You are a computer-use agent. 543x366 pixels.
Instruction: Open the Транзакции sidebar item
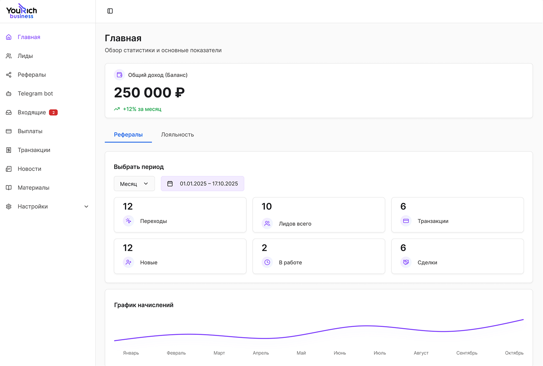34,150
